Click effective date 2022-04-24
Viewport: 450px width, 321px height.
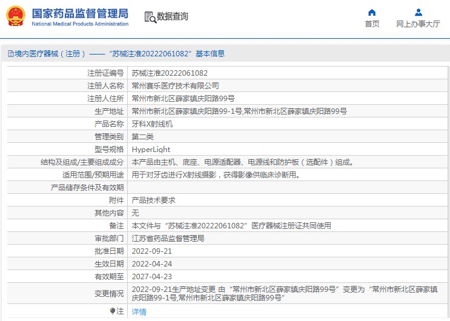[152, 264]
